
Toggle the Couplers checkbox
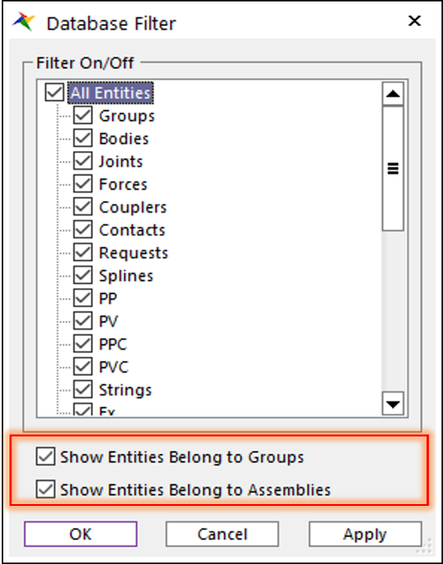(x=83, y=207)
